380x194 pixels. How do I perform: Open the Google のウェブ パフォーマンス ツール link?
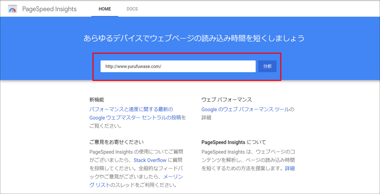pyautogui.click(x=245, y=109)
